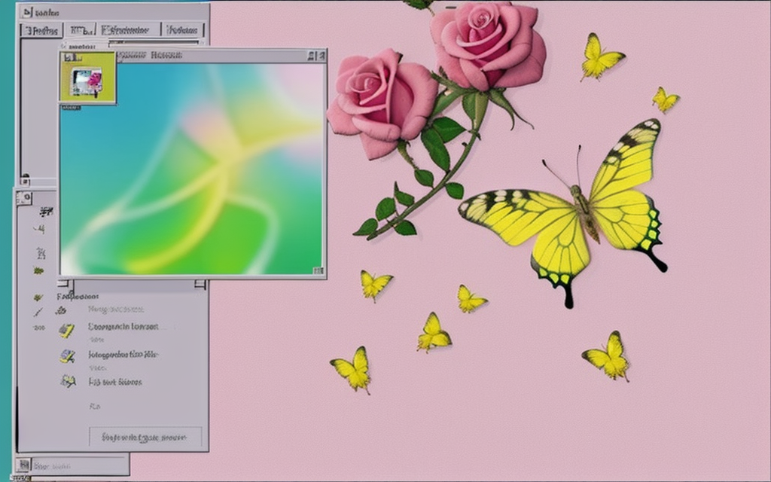Click the panel heading text above the list
The height and width of the screenshot is (482, 771).
78,297
